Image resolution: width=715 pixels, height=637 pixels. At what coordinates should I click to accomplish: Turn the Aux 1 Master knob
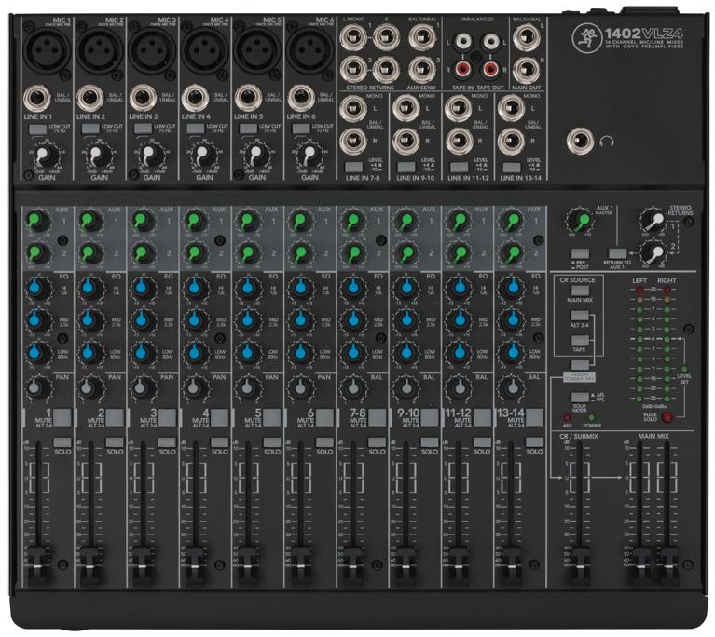tap(580, 221)
